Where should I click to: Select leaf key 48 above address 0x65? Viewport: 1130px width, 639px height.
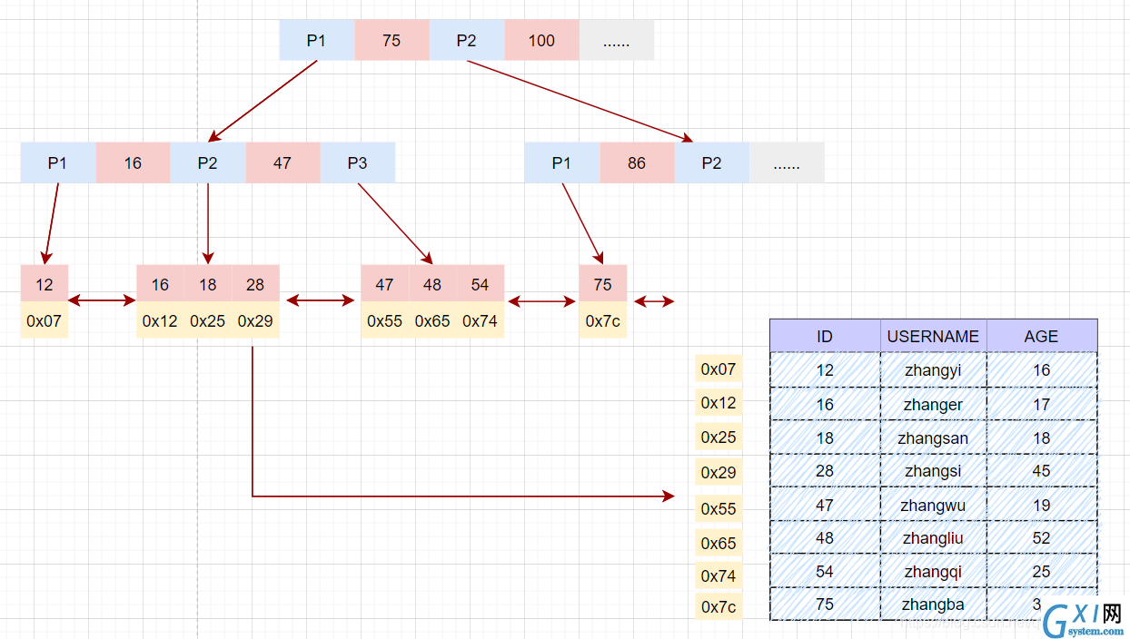[432, 283]
